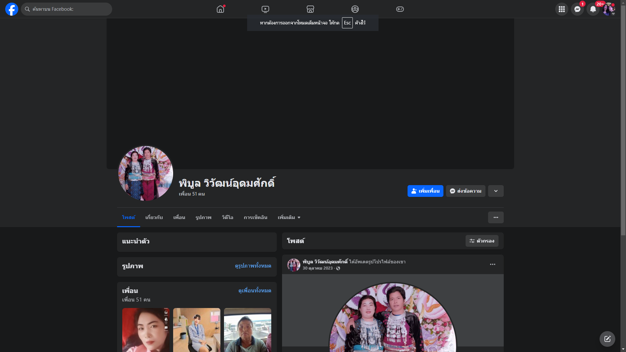
Task: Click the new message compose icon
Action: tap(607, 339)
